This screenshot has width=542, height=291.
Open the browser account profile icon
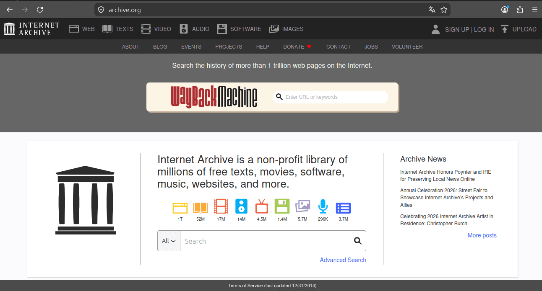(505, 10)
